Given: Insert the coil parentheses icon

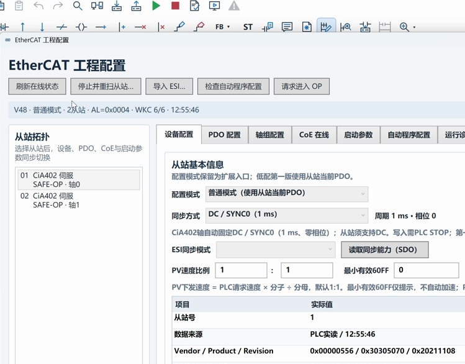Looking at the screenshot, I should (x=81, y=27).
